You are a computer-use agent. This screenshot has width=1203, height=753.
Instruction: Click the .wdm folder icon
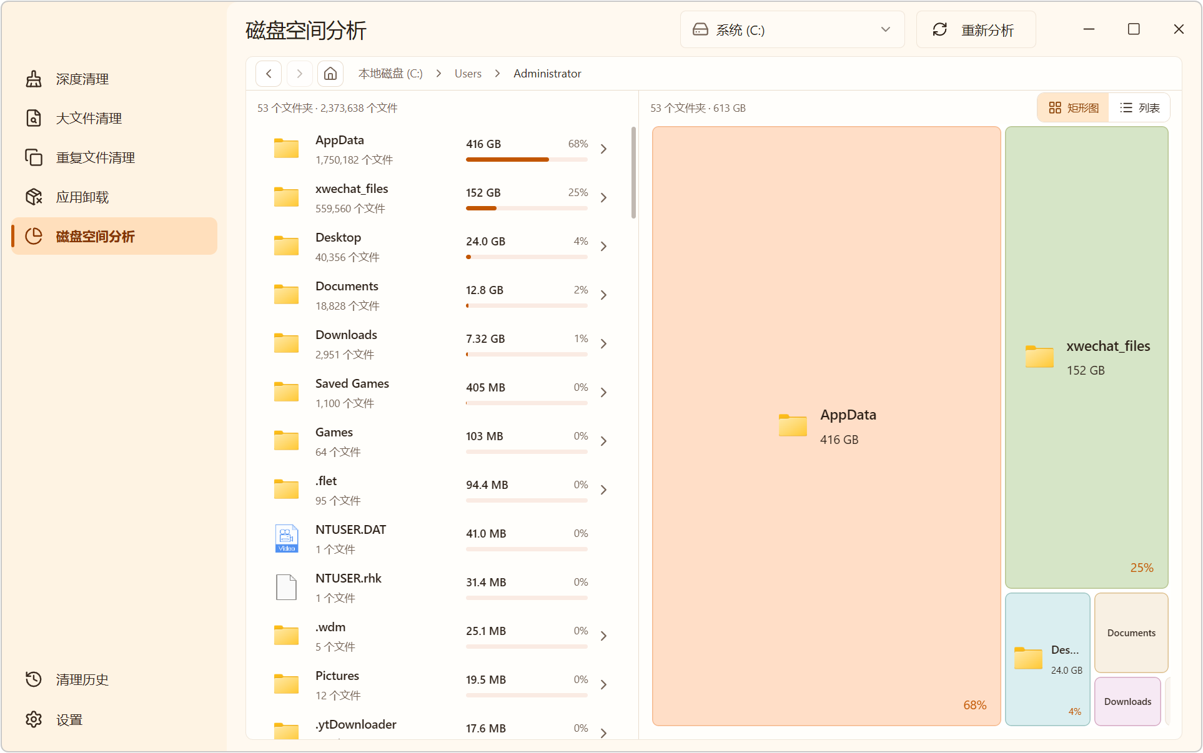(286, 636)
